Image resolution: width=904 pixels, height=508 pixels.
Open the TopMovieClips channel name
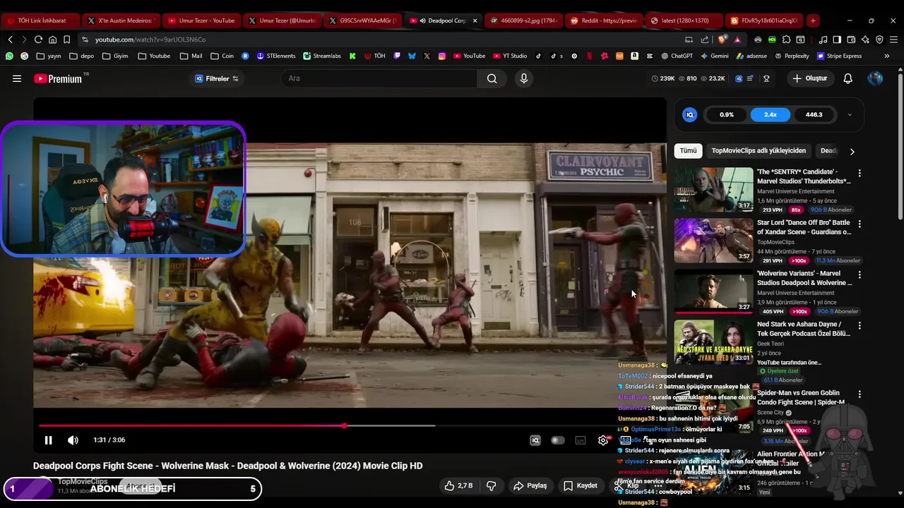[83, 481]
